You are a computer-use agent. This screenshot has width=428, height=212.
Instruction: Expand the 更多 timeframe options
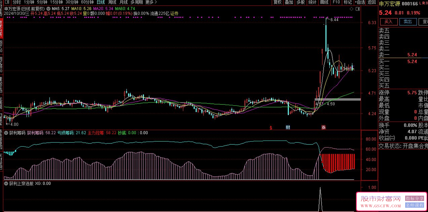pos(151,2)
